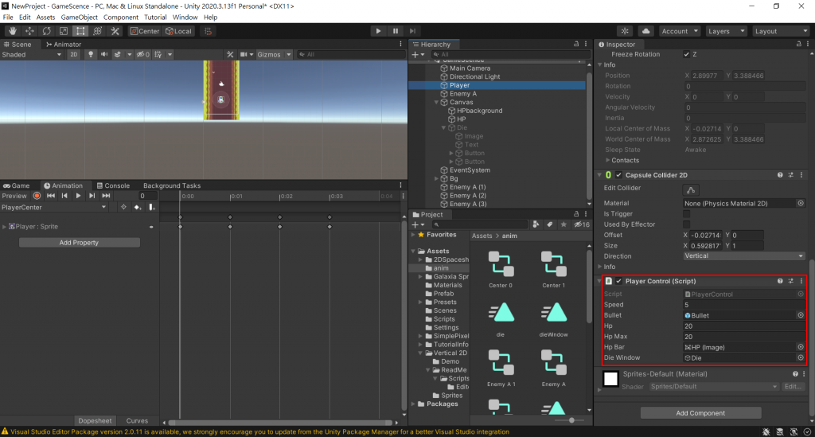Viewport: 815px width, 437px height.
Task: Select the Move tool
Action: (29, 31)
